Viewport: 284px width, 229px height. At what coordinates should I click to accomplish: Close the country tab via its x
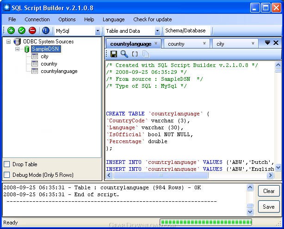[x=204, y=43]
